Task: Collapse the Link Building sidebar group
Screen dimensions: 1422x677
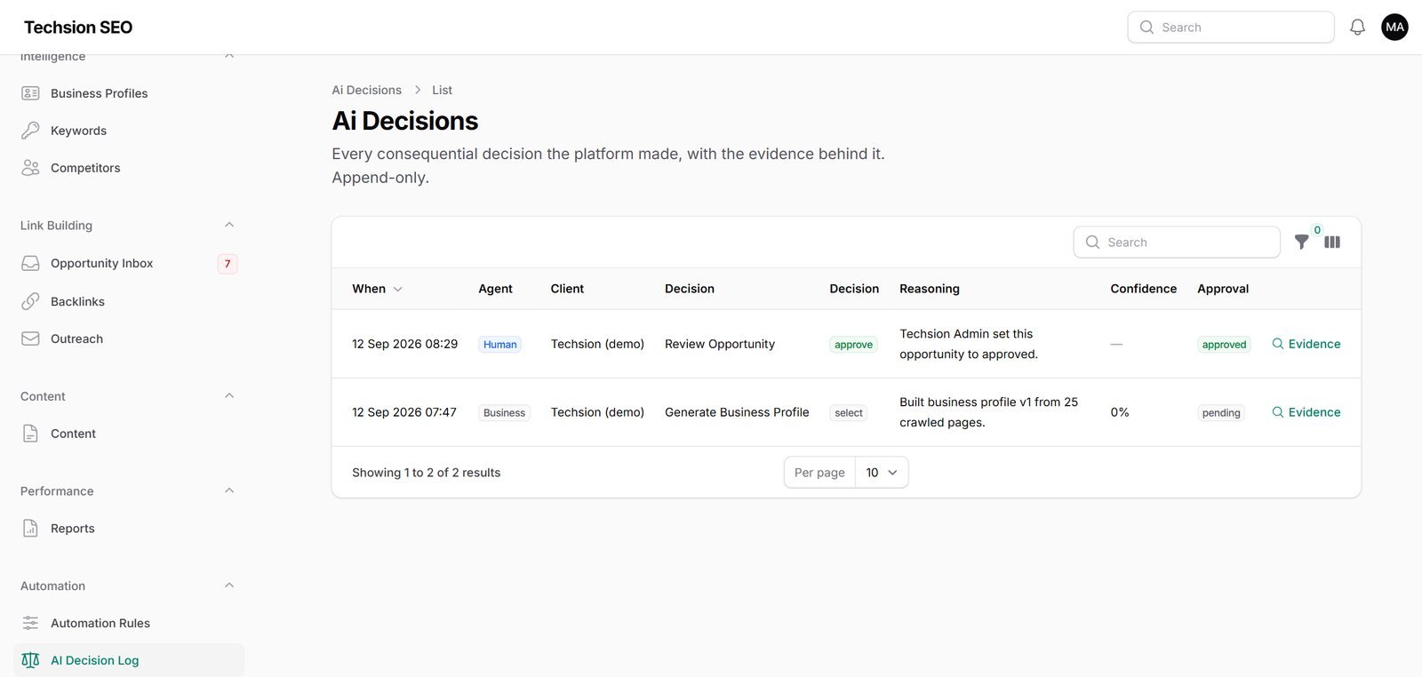Action: (229, 226)
